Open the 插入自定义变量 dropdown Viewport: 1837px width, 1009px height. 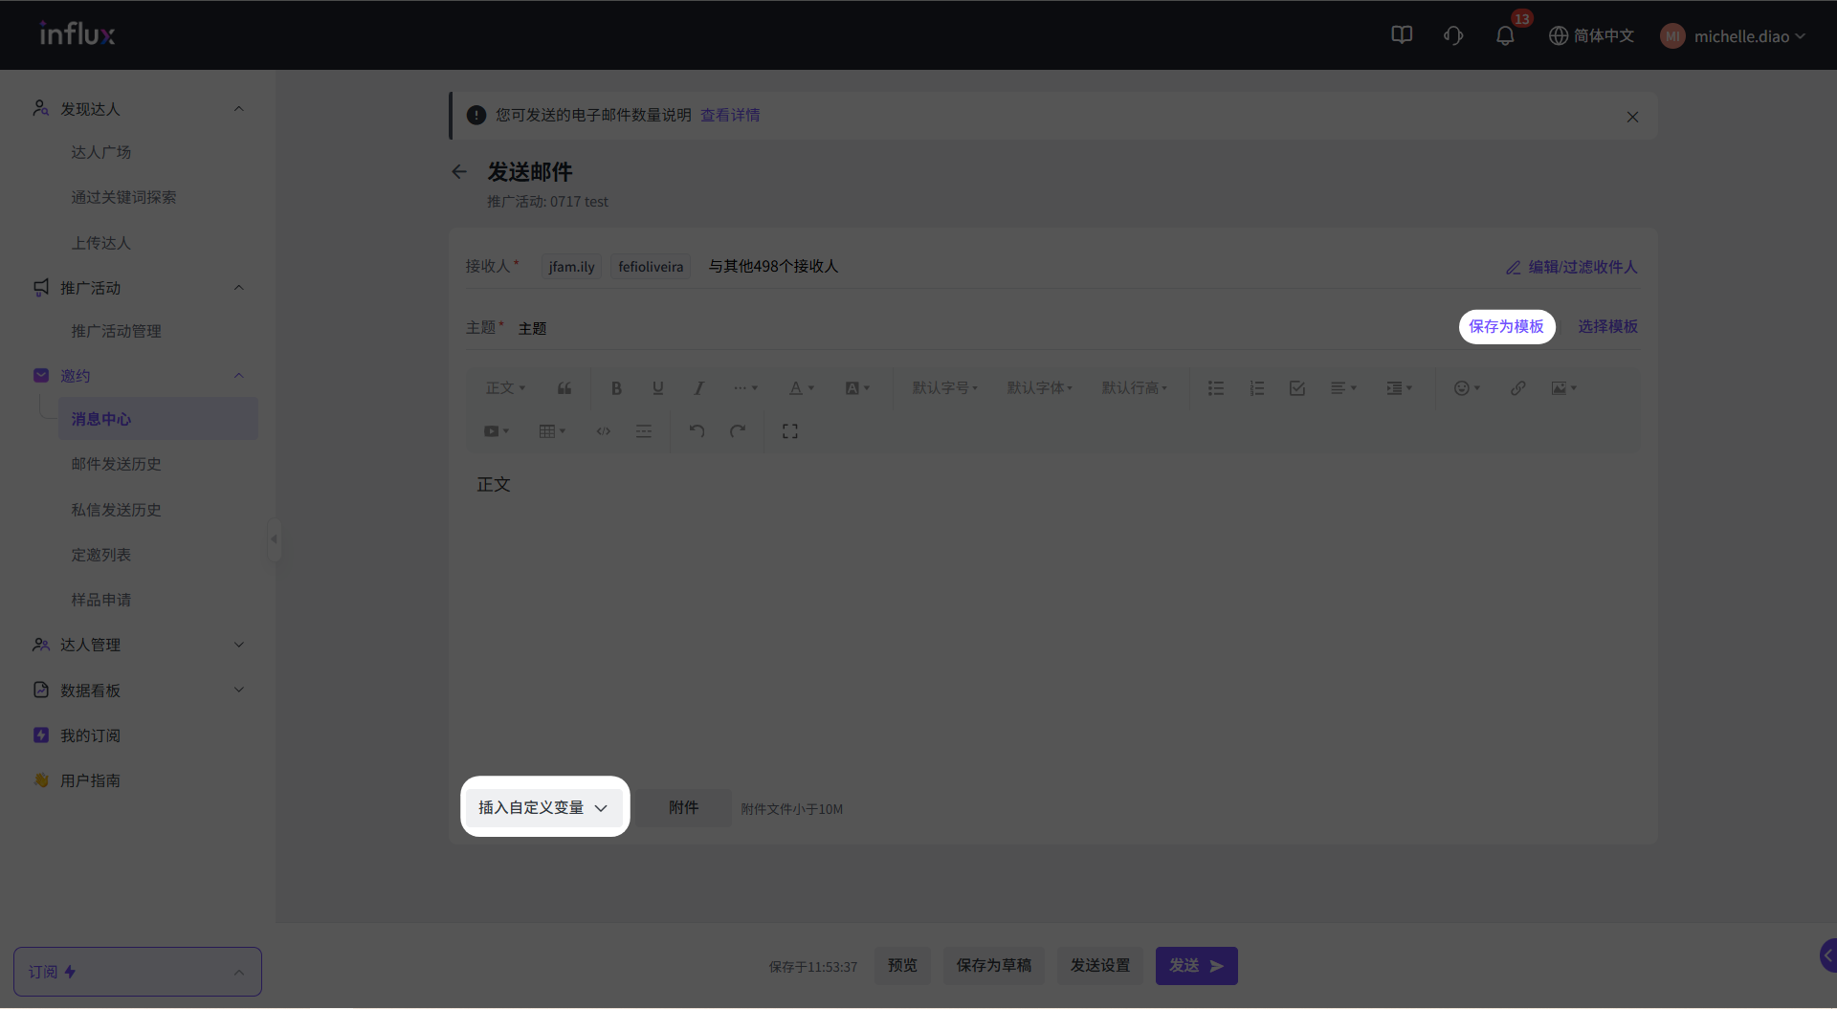point(543,807)
